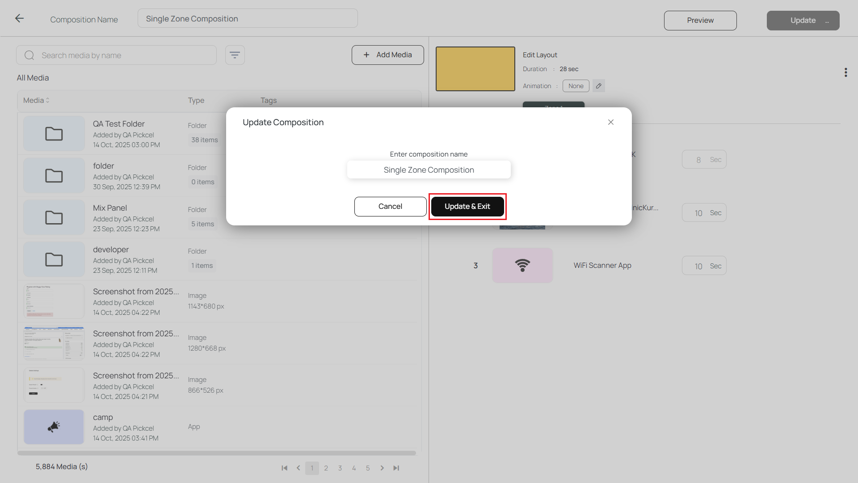The image size is (858, 483).
Task: Open the QA Test Folder
Action: pyautogui.click(x=118, y=124)
